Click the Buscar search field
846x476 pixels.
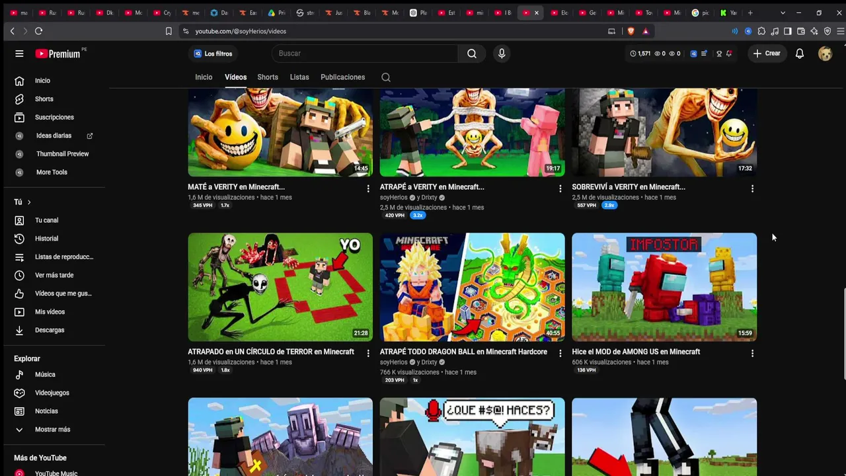[365, 54]
